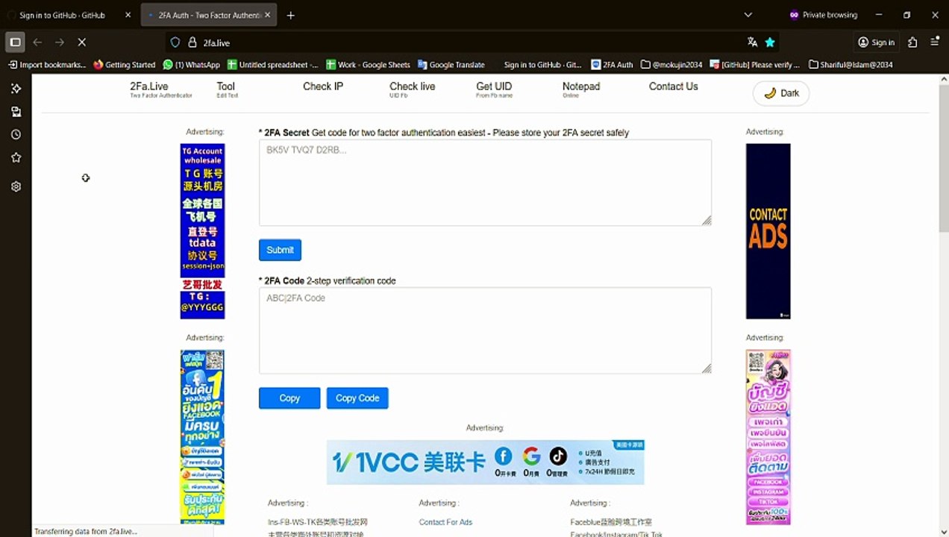Screen dimensions: 949x537
Task: Open the Check IP page
Action: point(323,87)
